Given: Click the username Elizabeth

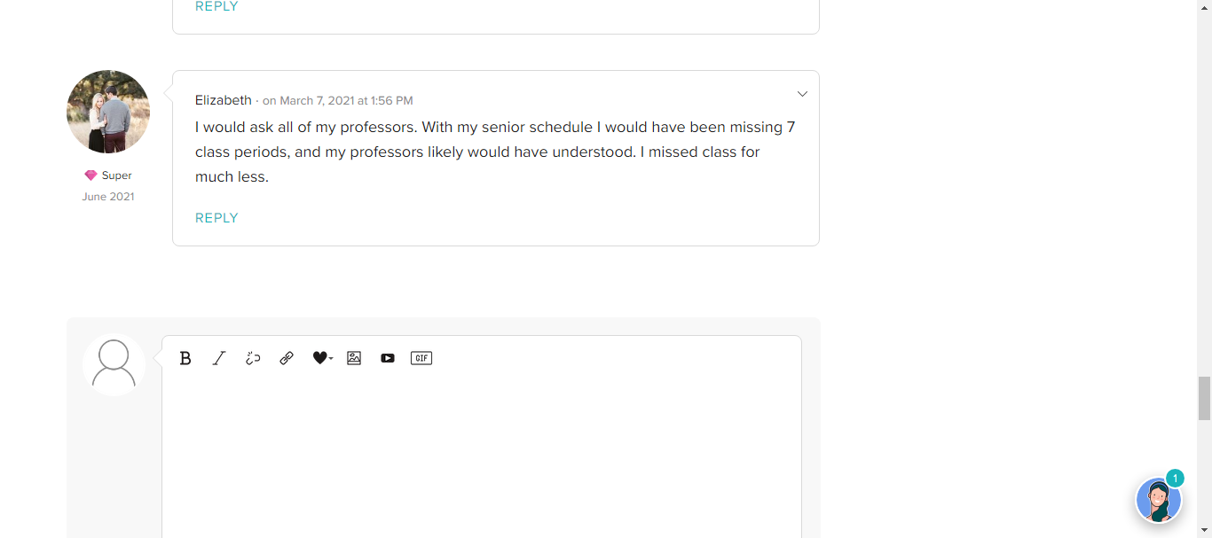Looking at the screenshot, I should 224,100.
